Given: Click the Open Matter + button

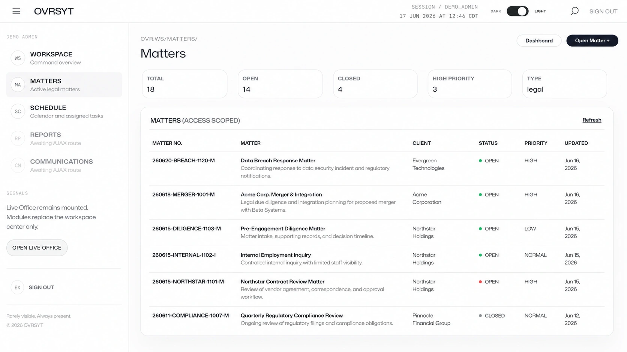Looking at the screenshot, I should click(x=592, y=40).
